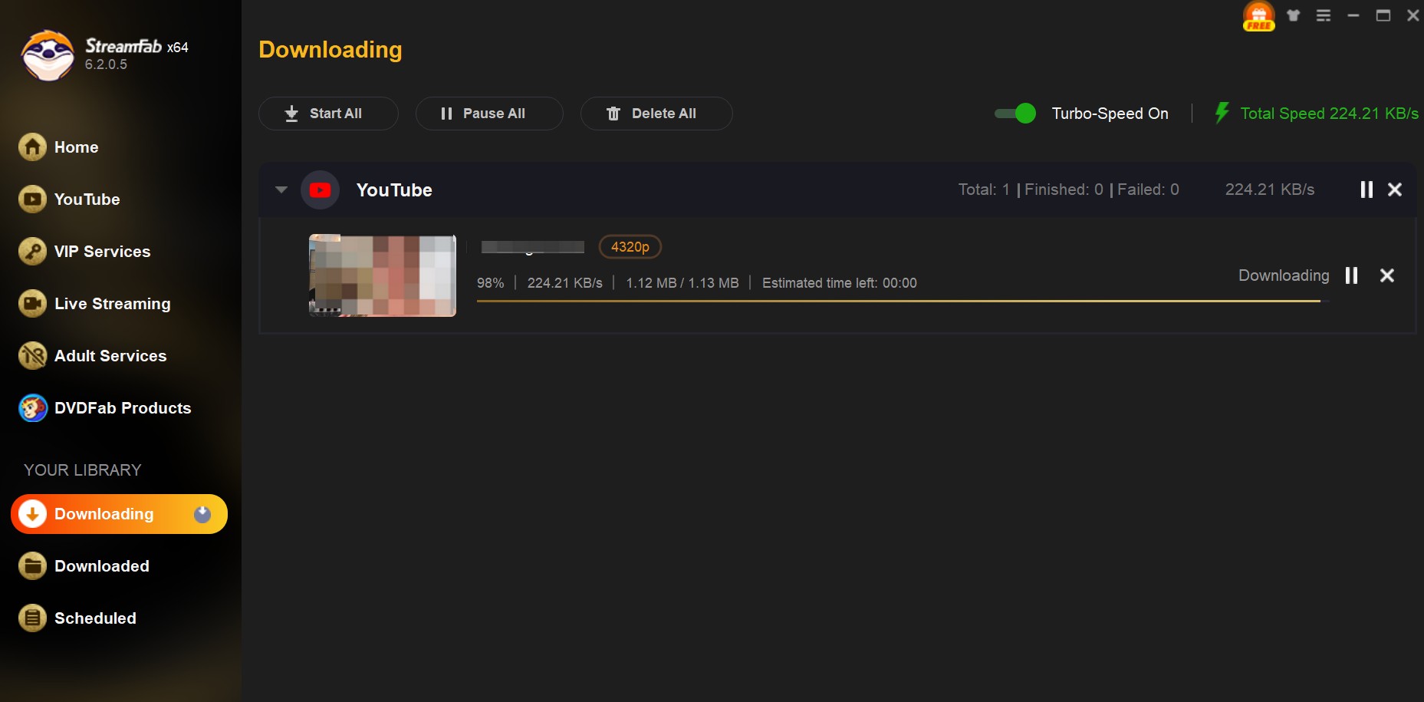This screenshot has width=1424, height=702.
Task: Click the 'Failed: 0' counter
Action: [1148, 190]
